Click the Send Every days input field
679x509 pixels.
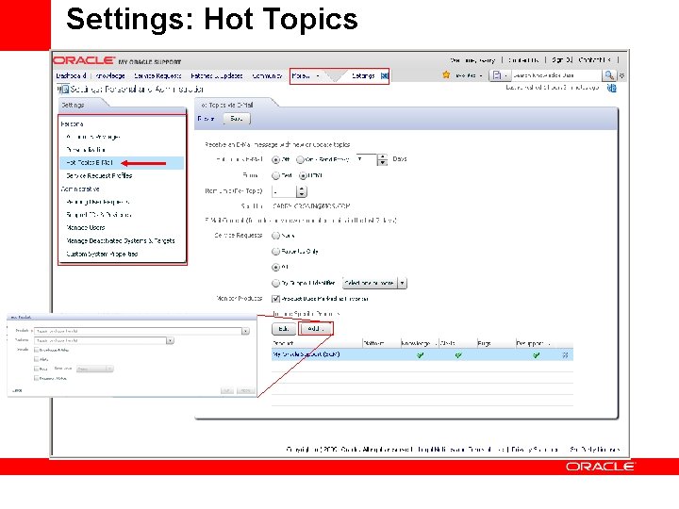click(x=366, y=159)
